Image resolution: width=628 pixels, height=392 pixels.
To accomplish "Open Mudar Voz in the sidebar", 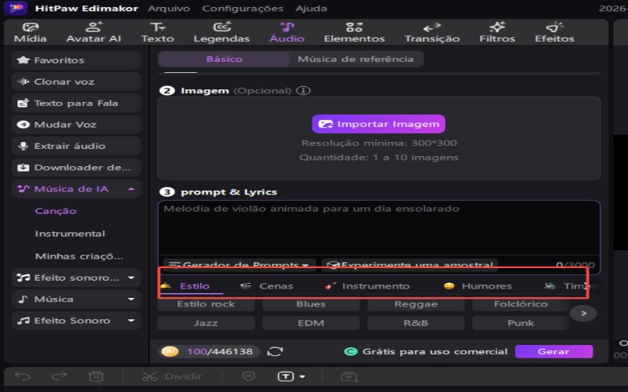I will click(76, 125).
